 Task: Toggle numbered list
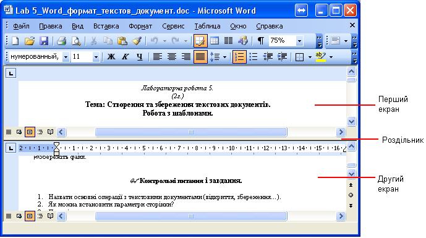coord(239,57)
